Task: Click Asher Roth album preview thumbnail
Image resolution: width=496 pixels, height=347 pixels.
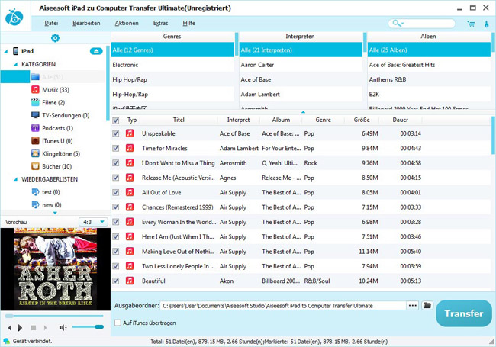Action: [x=56, y=269]
